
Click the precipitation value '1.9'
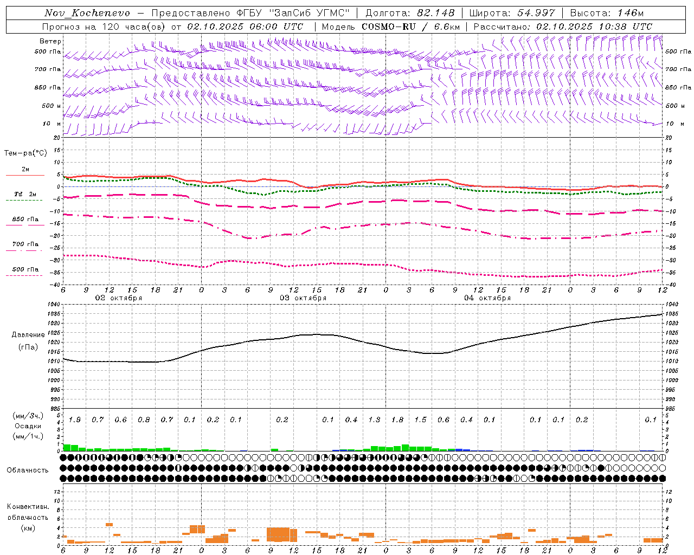tap(74, 420)
